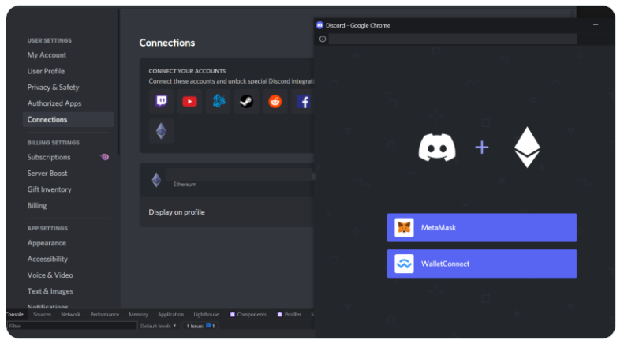Open Voice & Video settings
Screen dimensions: 624x344
[x=50, y=275]
